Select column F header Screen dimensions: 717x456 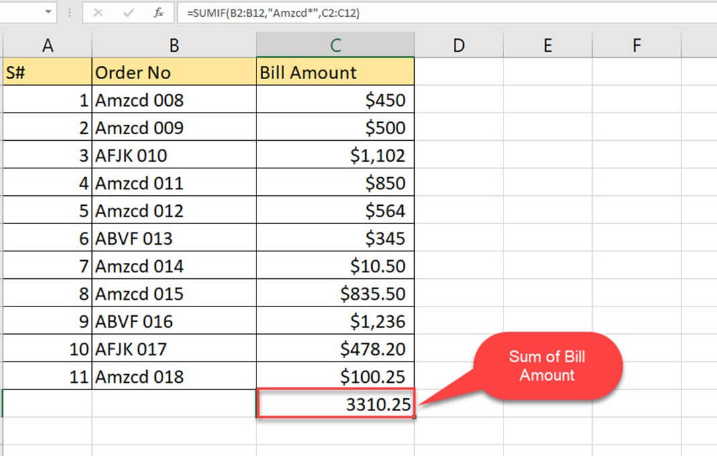pyautogui.click(x=636, y=45)
